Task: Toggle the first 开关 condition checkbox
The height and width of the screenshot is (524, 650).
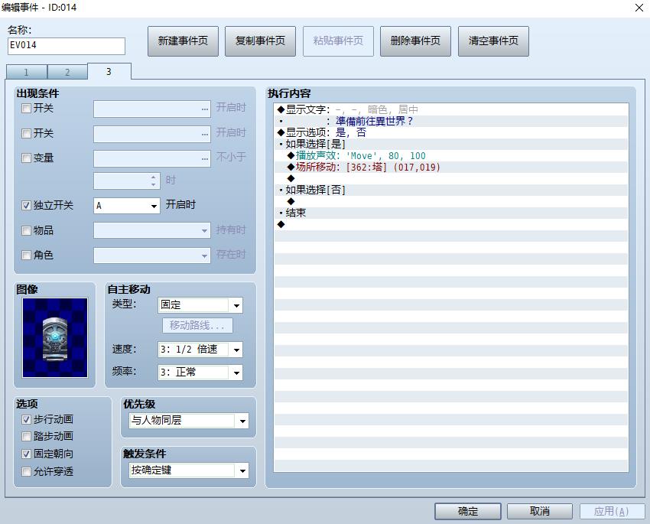Action: [26, 108]
